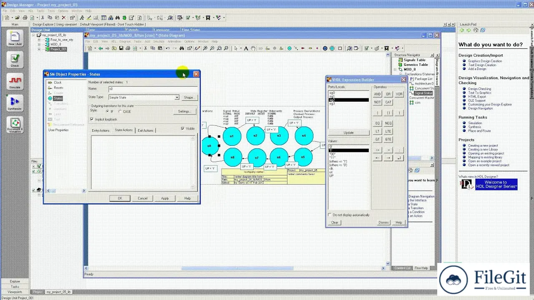Switch to State Actions tab

click(123, 130)
